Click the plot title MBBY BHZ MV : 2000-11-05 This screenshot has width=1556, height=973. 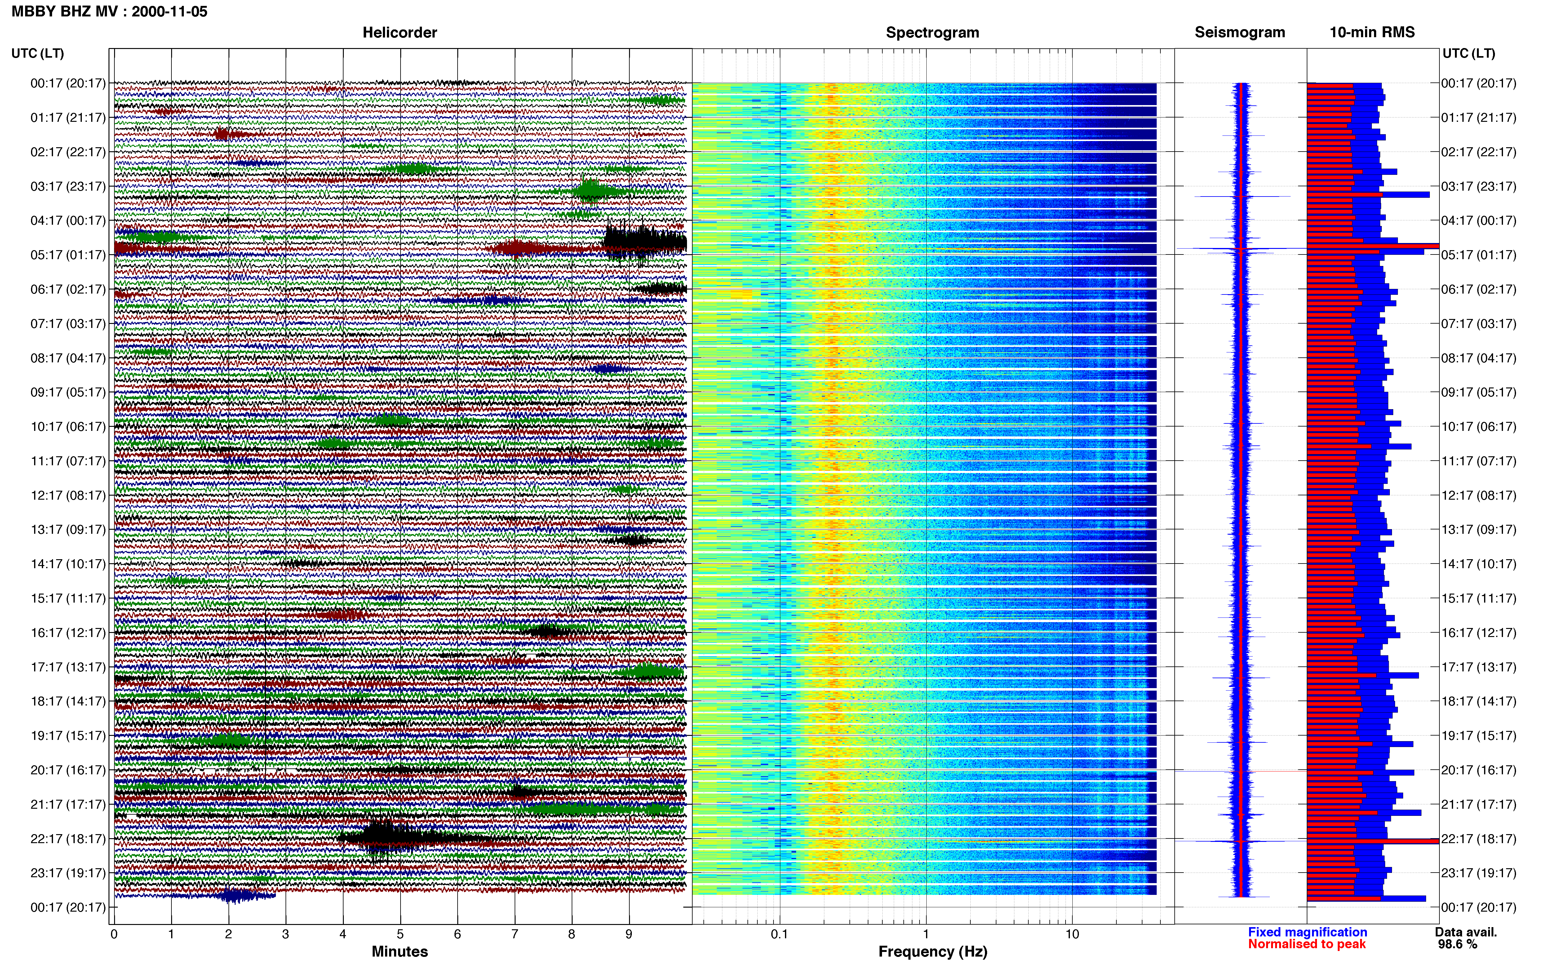click(109, 11)
